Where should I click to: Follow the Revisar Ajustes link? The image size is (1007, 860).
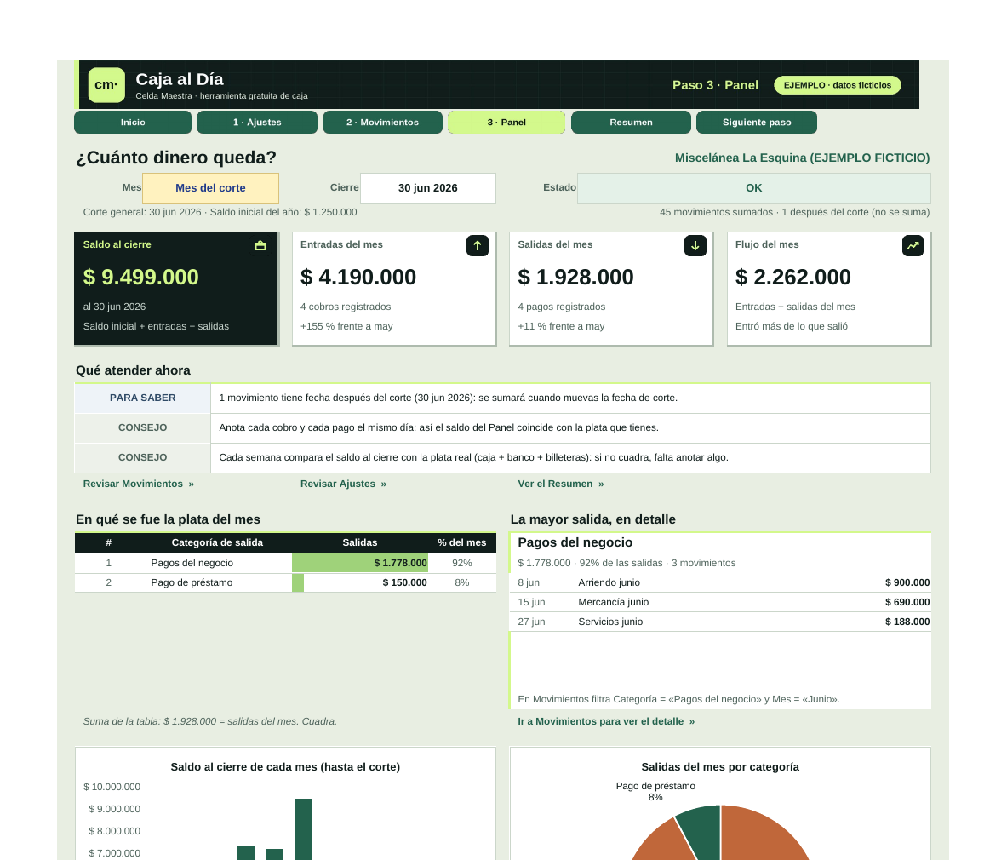[343, 484]
